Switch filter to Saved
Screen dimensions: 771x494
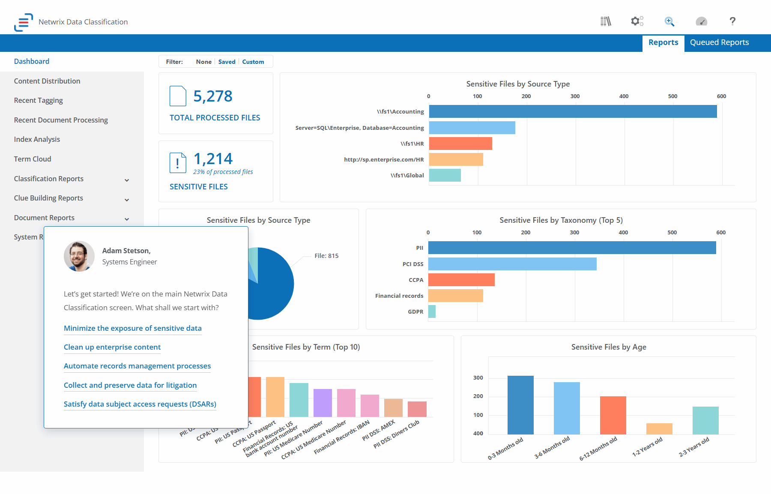[x=227, y=62]
